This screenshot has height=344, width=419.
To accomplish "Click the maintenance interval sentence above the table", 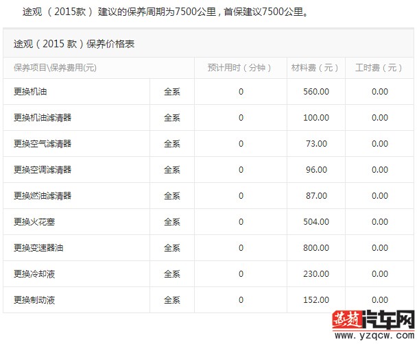I will pyautogui.click(x=165, y=12).
